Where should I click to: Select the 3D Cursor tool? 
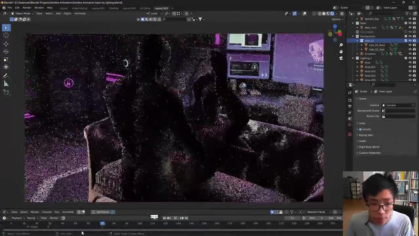click(6, 35)
